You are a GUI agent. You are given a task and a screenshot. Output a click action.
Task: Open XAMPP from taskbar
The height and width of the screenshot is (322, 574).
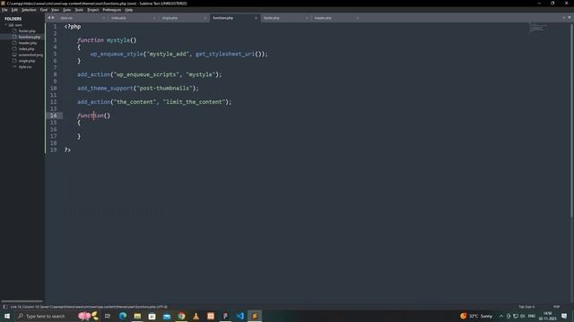[211, 316]
